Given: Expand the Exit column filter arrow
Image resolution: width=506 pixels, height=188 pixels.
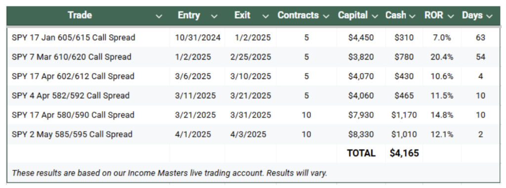Looking at the screenshot, I should pos(265,16).
